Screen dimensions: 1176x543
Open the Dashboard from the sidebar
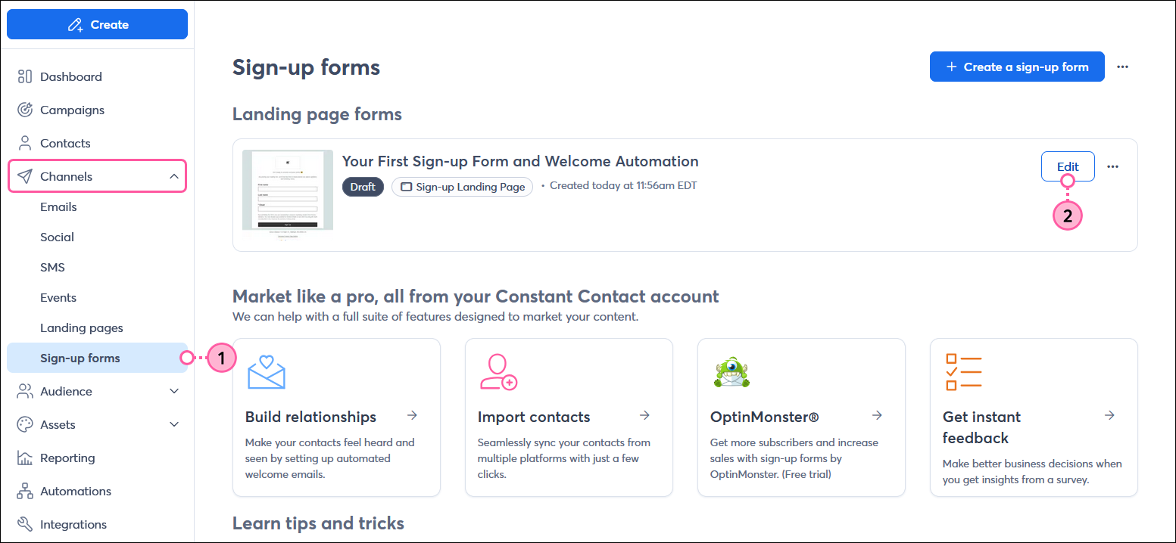click(70, 76)
